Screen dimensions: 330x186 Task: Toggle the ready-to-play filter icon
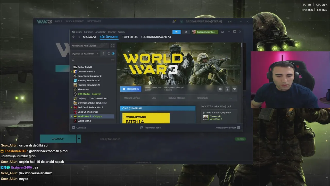(113, 53)
